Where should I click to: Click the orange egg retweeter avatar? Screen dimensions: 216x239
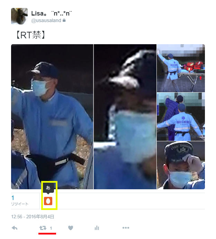tap(48, 201)
